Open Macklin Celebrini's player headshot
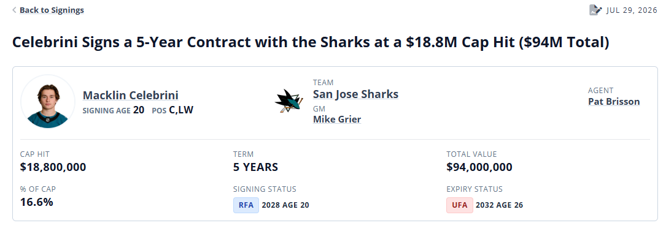 (x=48, y=101)
